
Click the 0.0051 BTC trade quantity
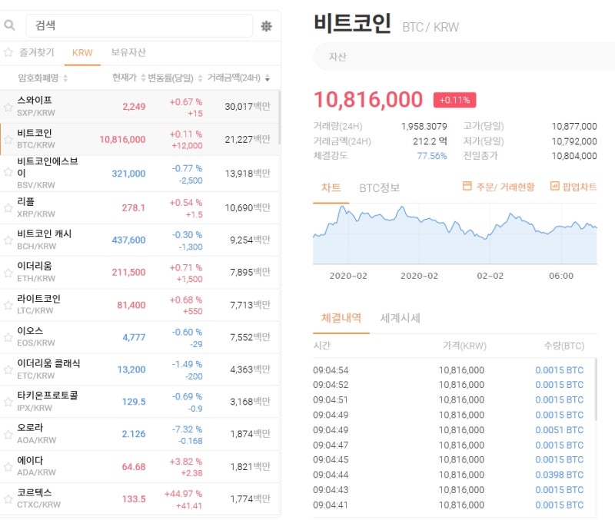560,430
